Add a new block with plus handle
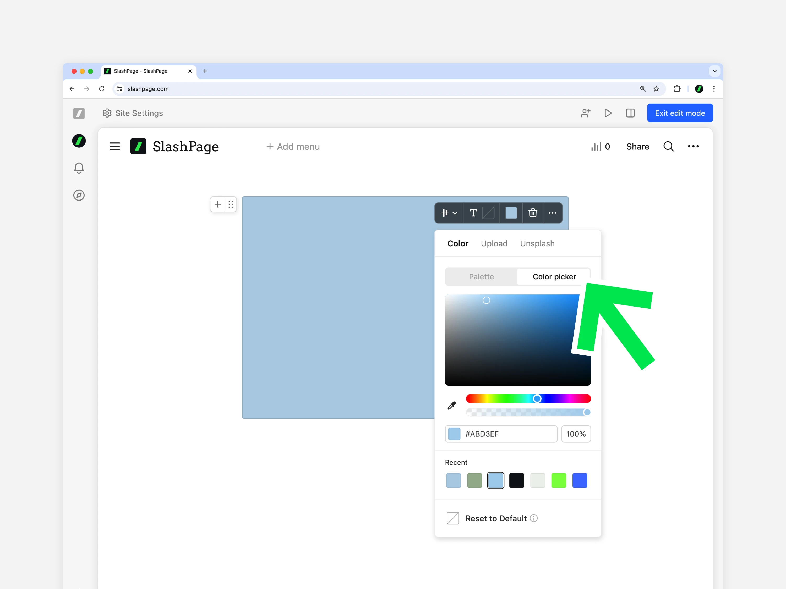The image size is (786, 589). click(218, 204)
